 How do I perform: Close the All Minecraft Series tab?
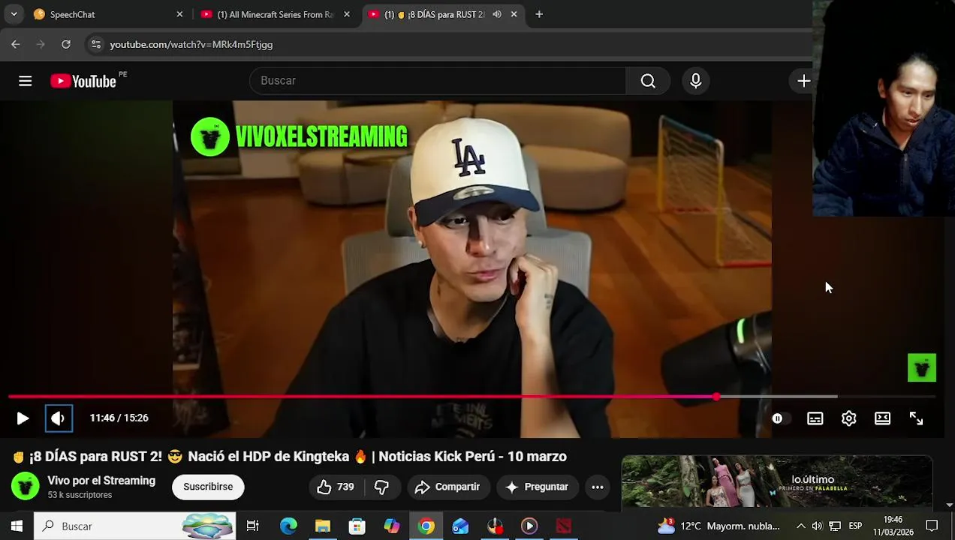pos(346,14)
